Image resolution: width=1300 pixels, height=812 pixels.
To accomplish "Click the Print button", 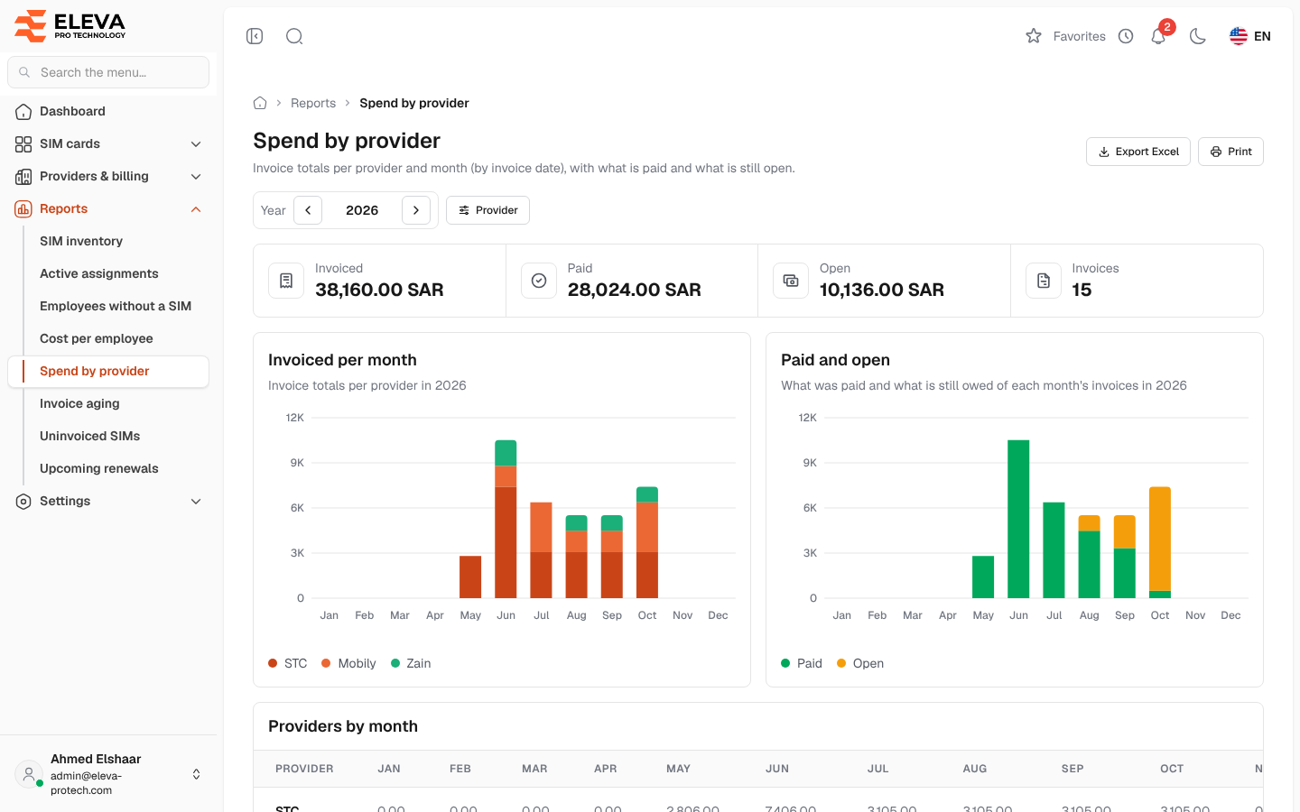I will 1230,152.
